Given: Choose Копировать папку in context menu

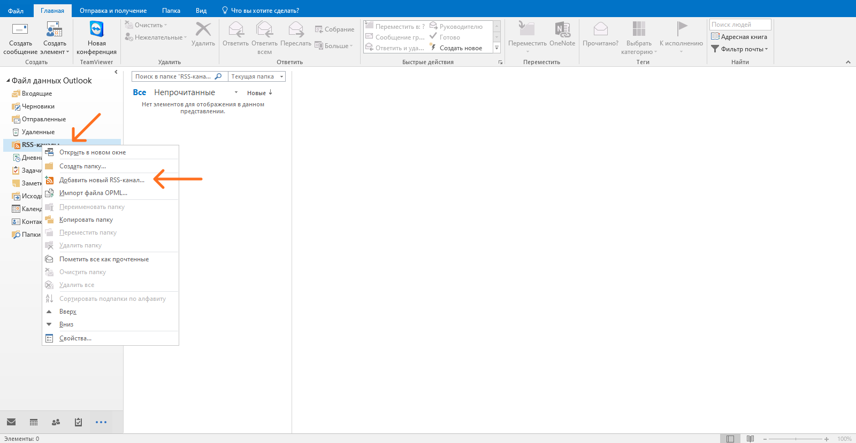Looking at the screenshot, I should [x=110, y=220].
